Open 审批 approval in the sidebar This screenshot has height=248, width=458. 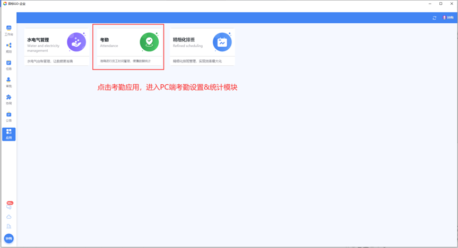[x=8, y=82]
